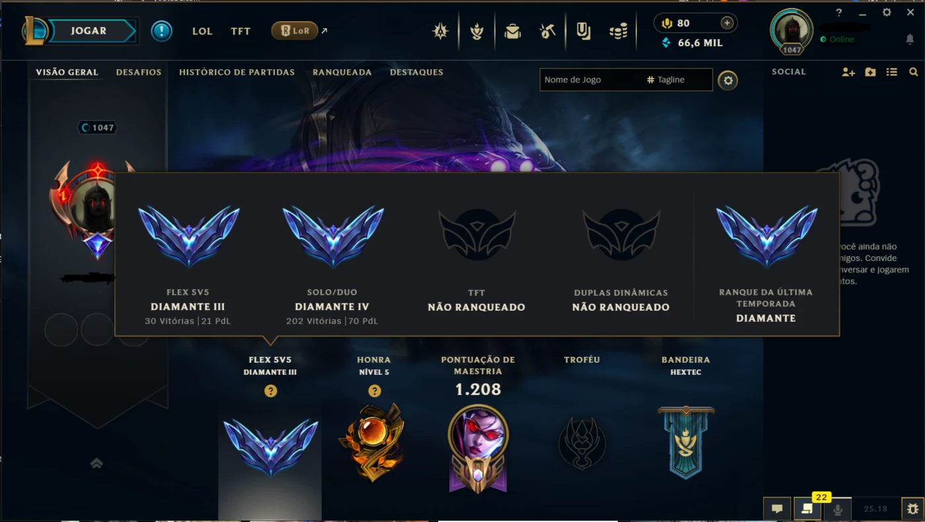The image size is (925, 522).
Task: Open the missions alert icon
Action: point(161,31)
